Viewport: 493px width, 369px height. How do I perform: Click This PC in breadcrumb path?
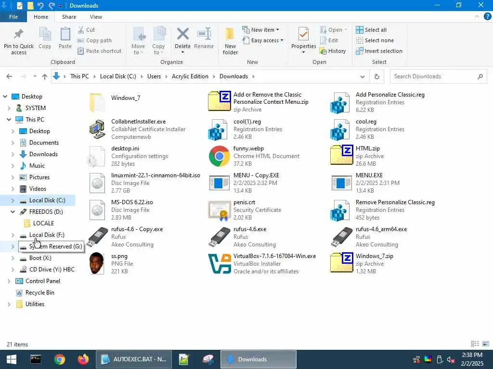point(79,76)
